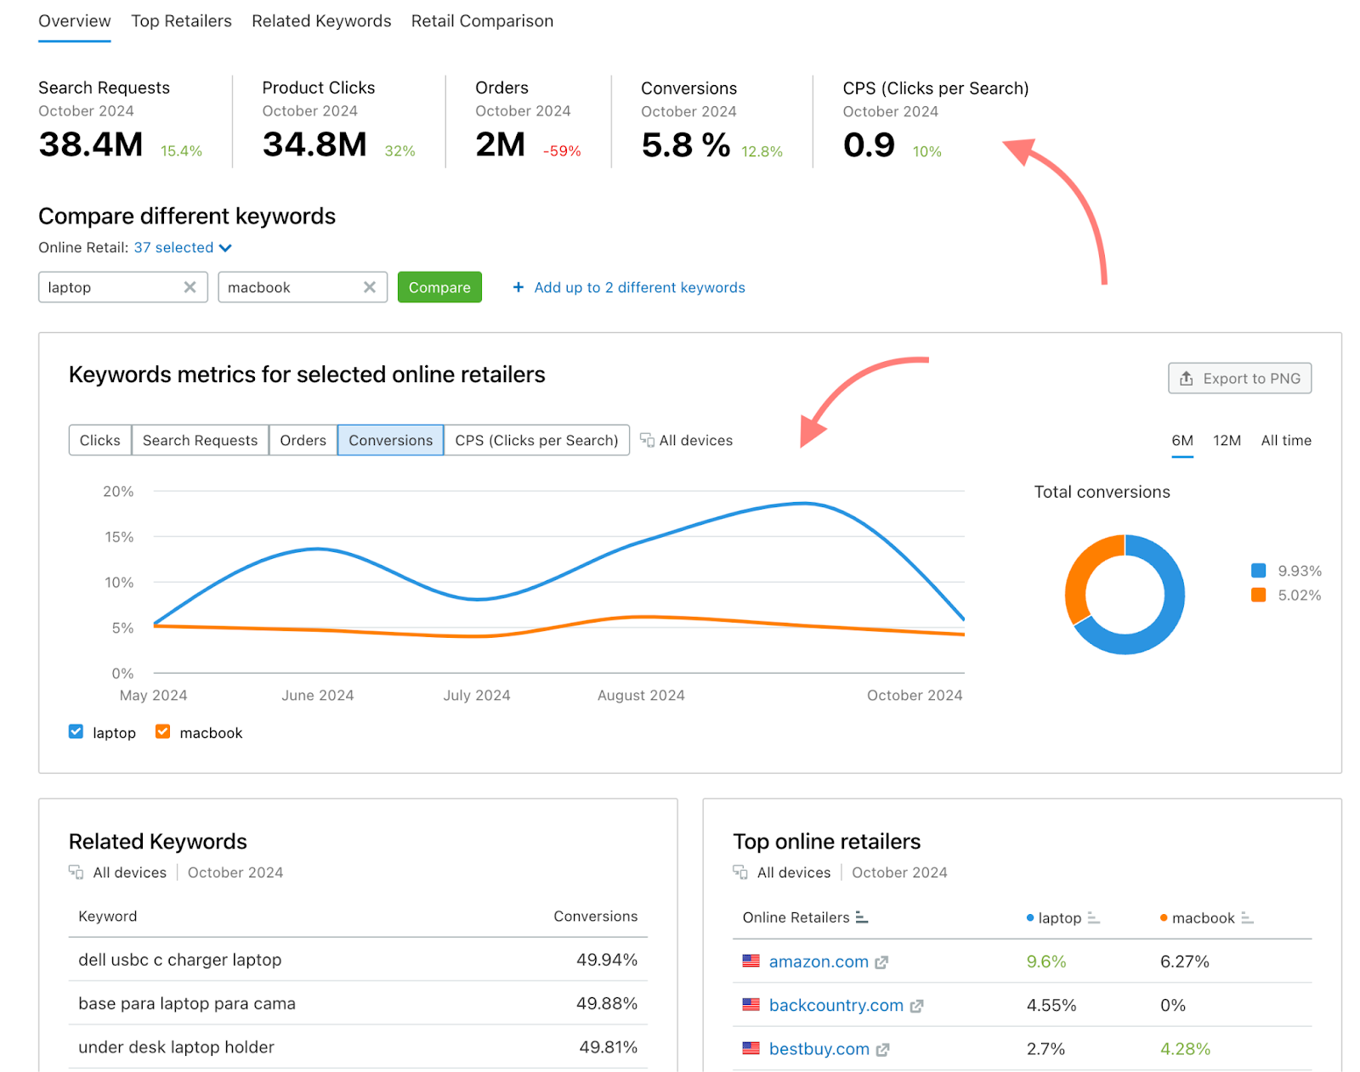This screenshot has width=1360, height=1072.
Task: Open backcountry.com external link icon
Action: coord(916,1006)
